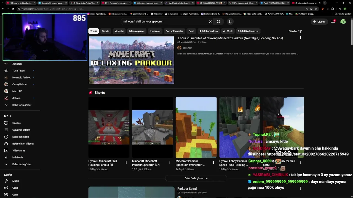353x198 pixels.
Task: Open Tüm Yer İşaretleri bookmarks folder
Action: [x=343, y=14]
